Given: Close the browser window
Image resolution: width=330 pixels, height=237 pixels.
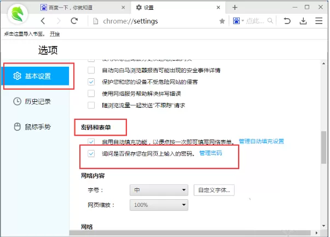Looking at the screenshot, I should click(x=321, y=7).
